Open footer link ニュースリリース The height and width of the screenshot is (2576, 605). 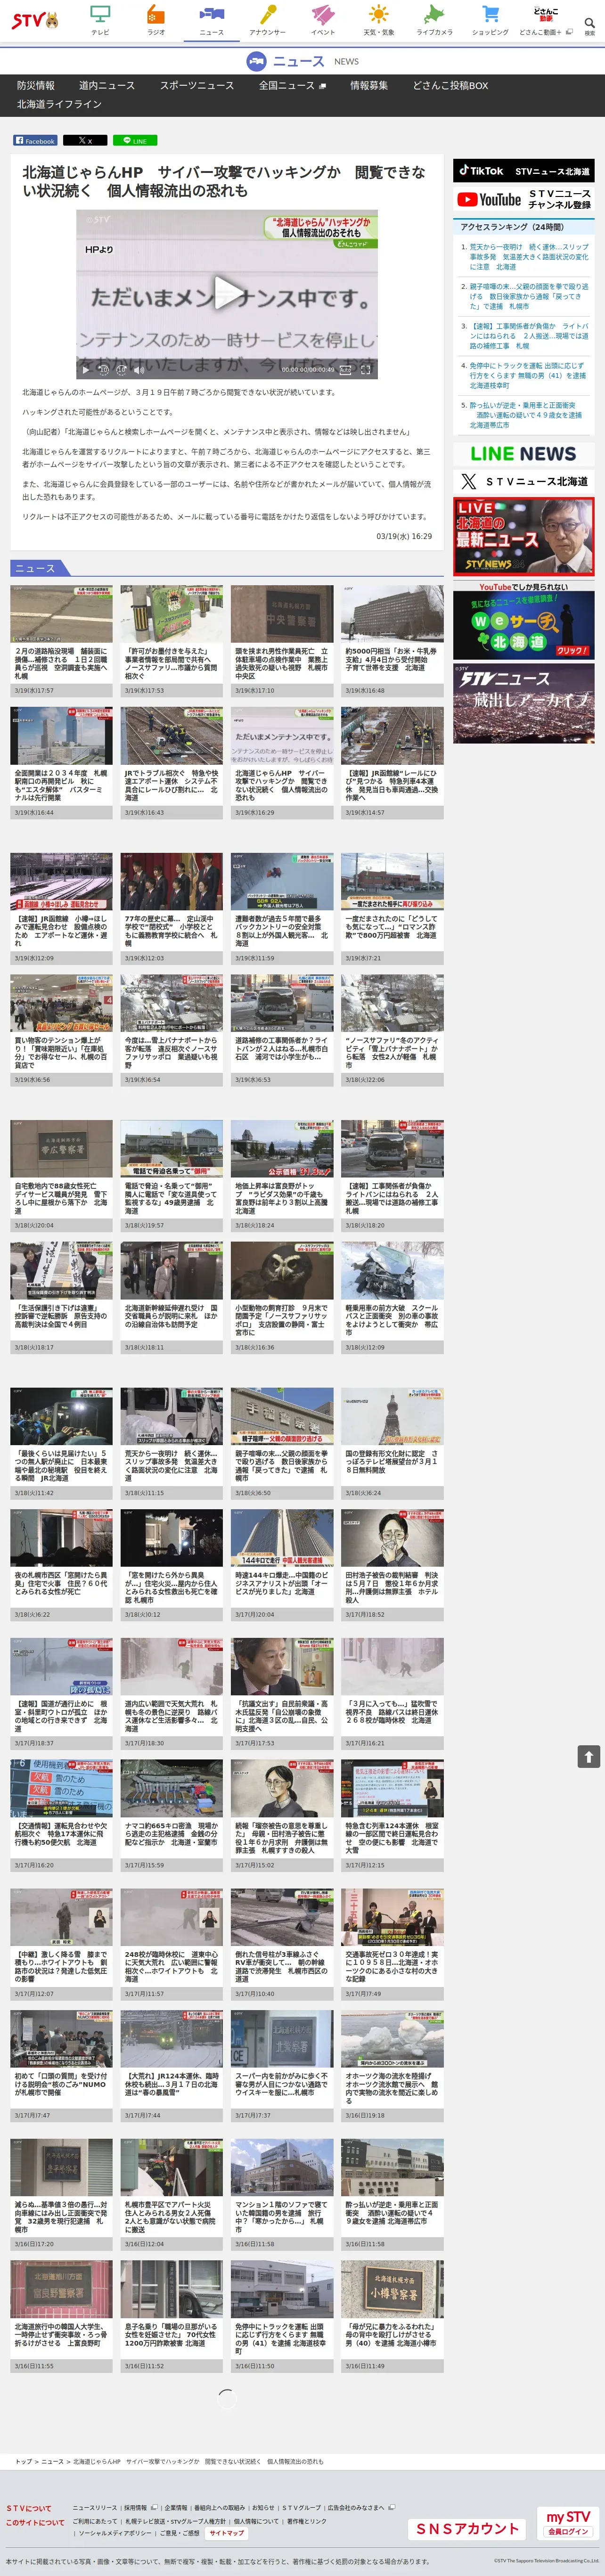(x=95, y=2507)
